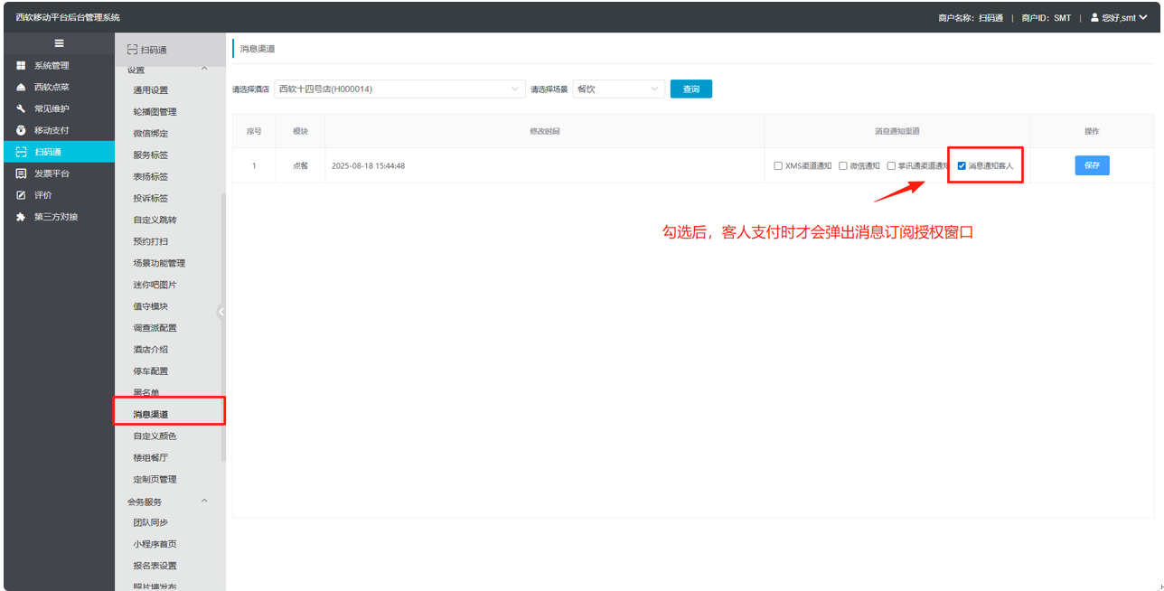Screen dimensions: 1164x591
Task: Click the 第三方对接 puzzle icon
Action: 21,217
